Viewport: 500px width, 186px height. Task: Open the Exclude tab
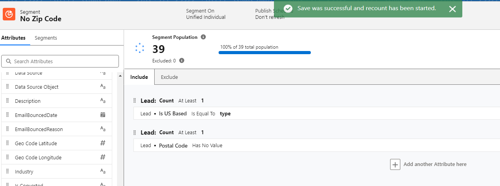pyautogui.click(x=170, y=77)
